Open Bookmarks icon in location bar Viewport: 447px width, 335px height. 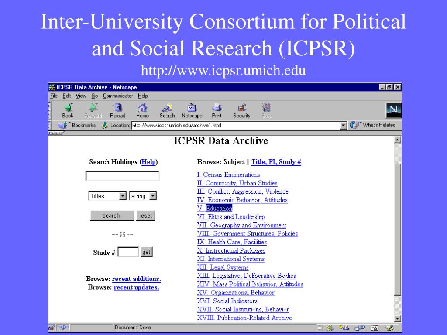tap(63, 125)
